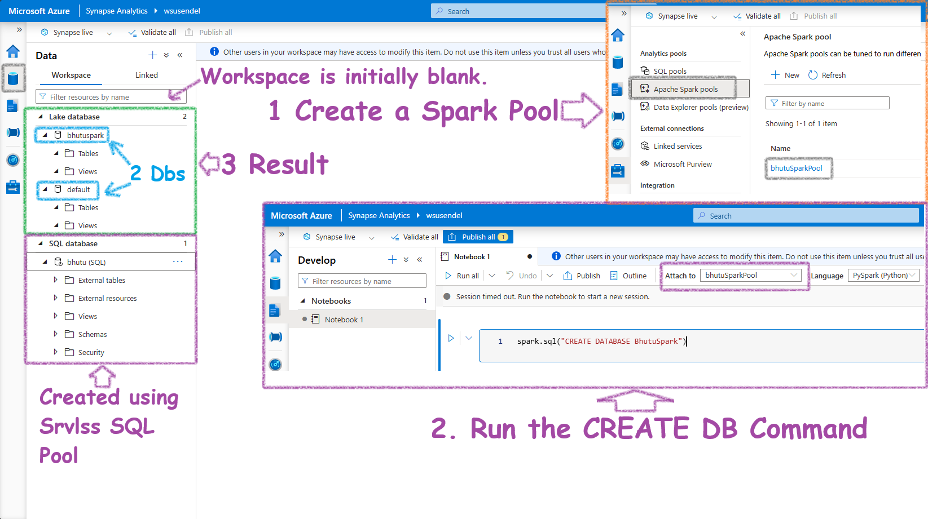The height and width of the screenshot is (519, 928).
Task: Focus the Data panel's Filter resources by name field
Action: point(111,97)
